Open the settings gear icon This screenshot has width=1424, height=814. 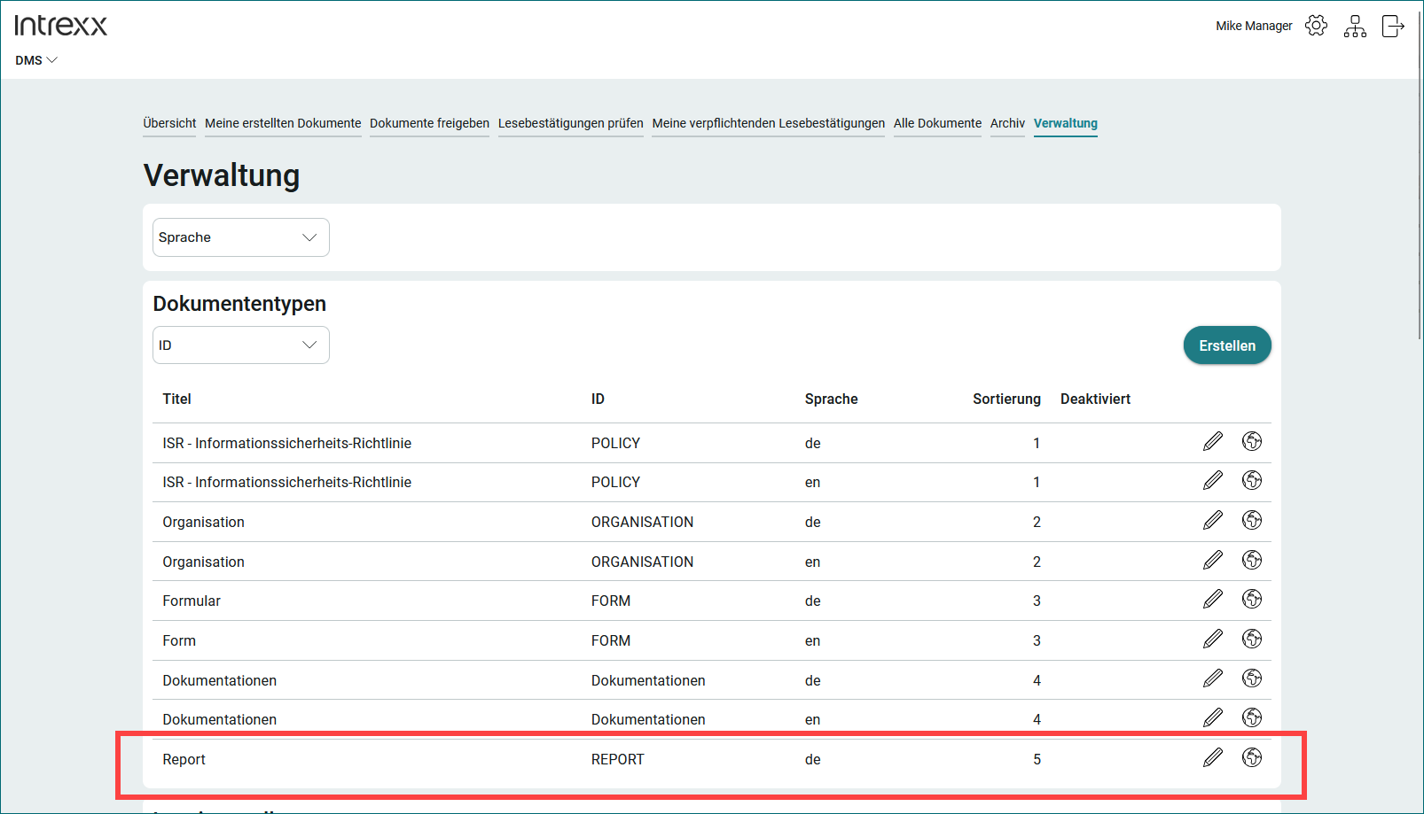coord(1317,26)
